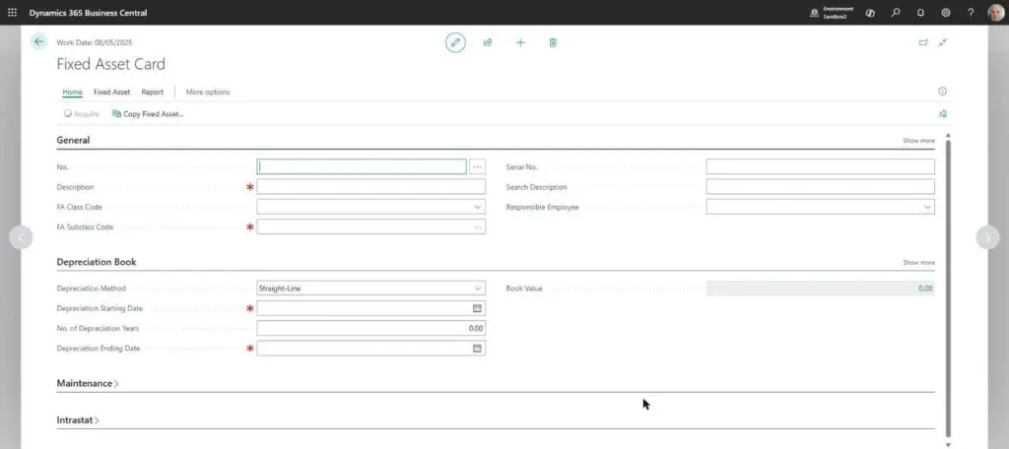Collapse the General section header

click(x=73, y=140)
